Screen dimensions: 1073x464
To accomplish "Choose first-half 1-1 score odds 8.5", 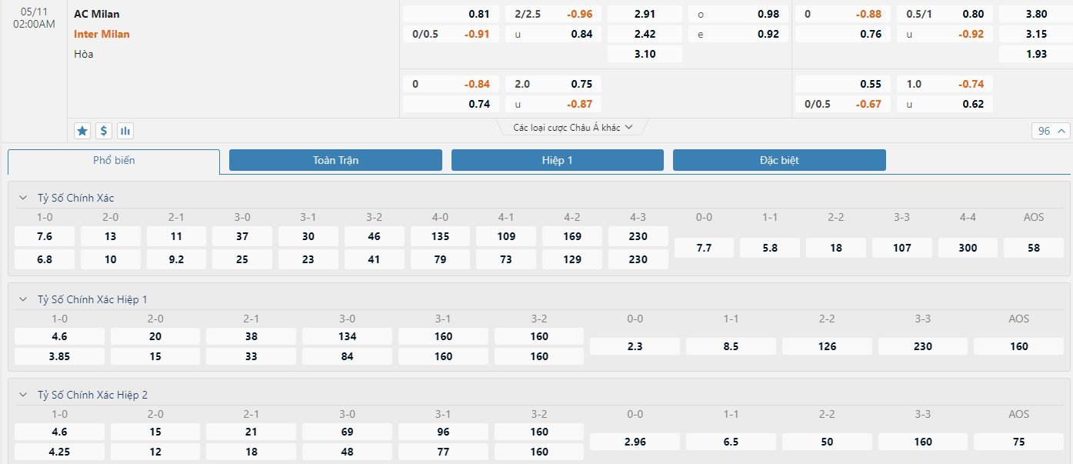I will coord(731,346).
